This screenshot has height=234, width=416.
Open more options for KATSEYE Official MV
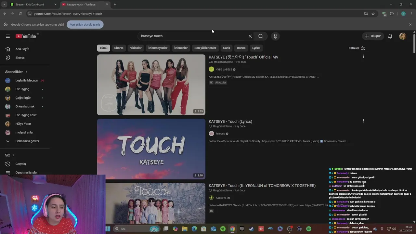(363, 56)
